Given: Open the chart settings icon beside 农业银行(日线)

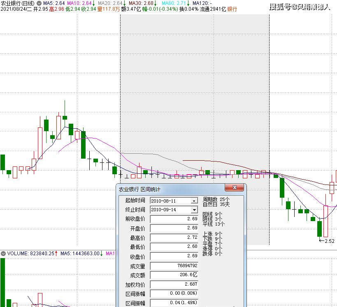Looking at the screenshot, I should point(39,3).
